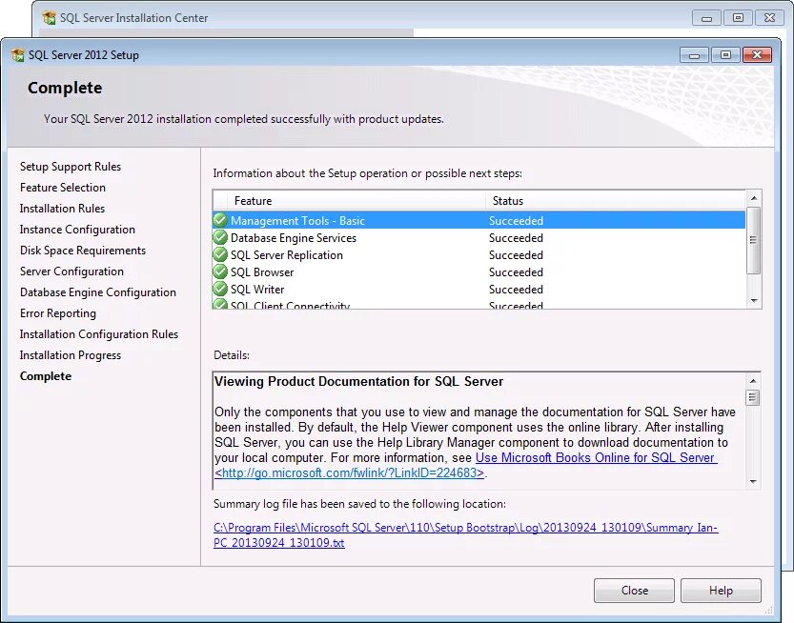The height and width of the screenshot is (623, 794).
Task: Select the SQL Browser feature row
Action: [479, 272]
